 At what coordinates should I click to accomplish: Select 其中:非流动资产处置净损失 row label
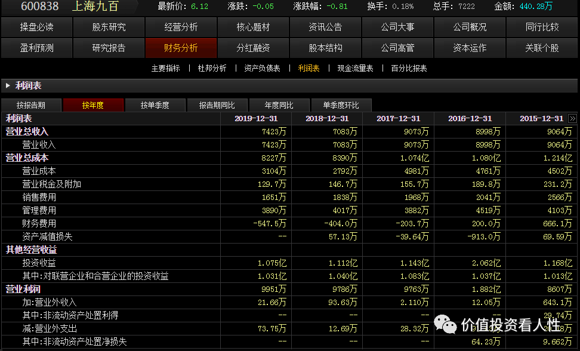pyautogui.click(x=75, y=342)
